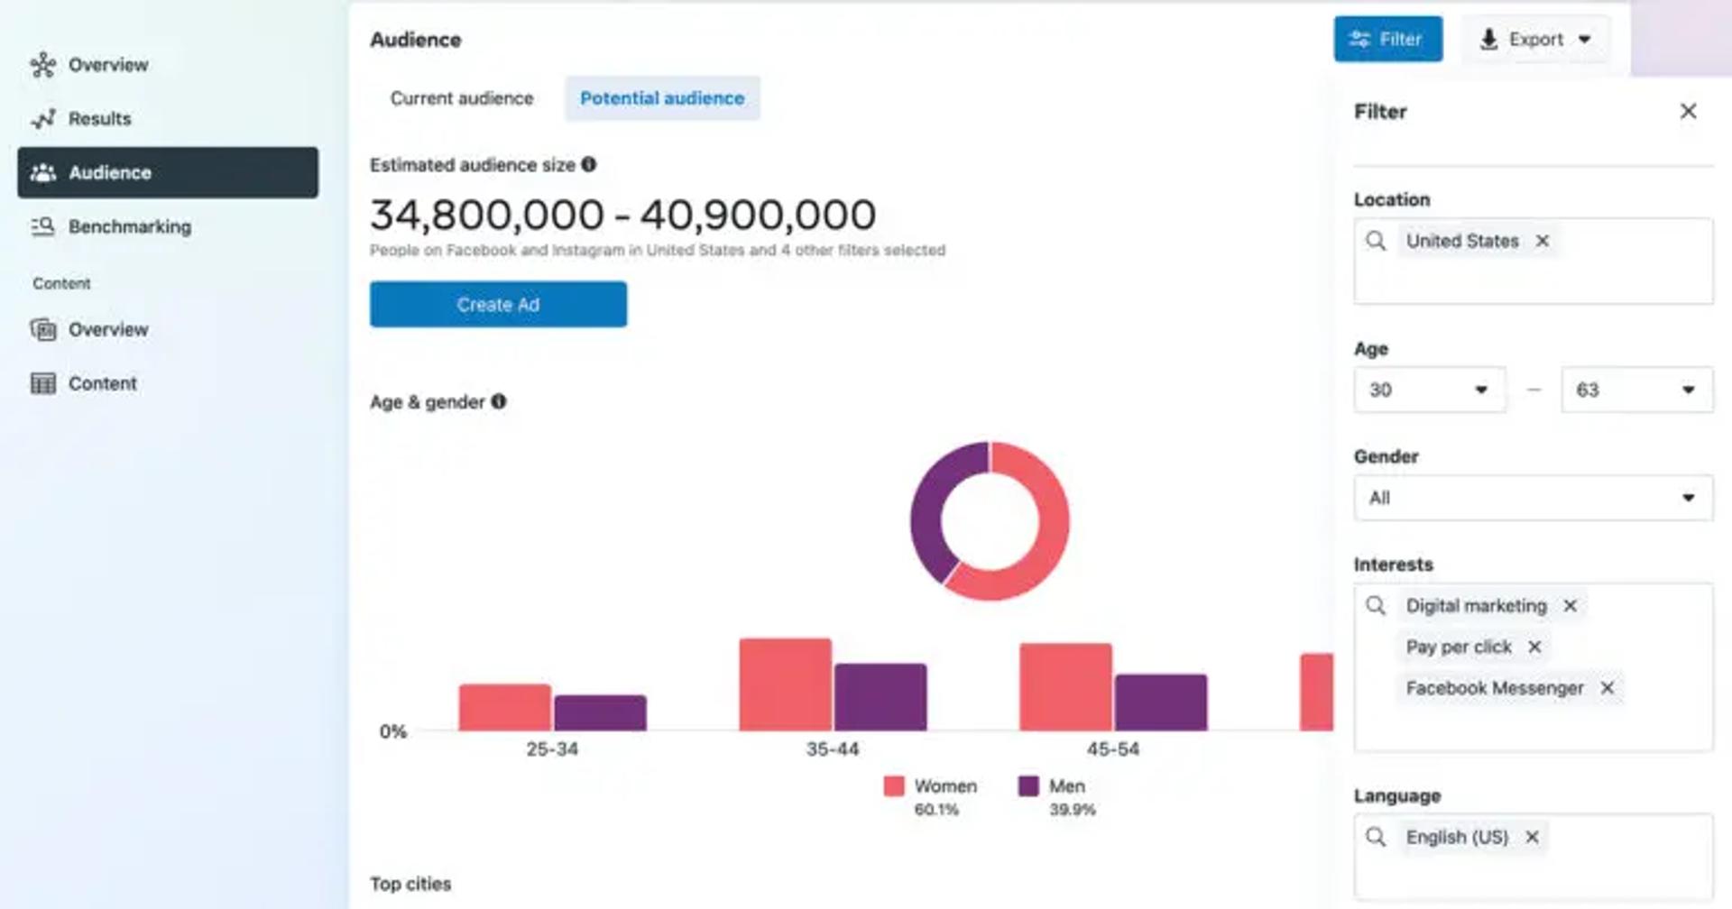1732x909 pixels.
Task: Open the Export dropdown menu
Action: click(1535, 40)
